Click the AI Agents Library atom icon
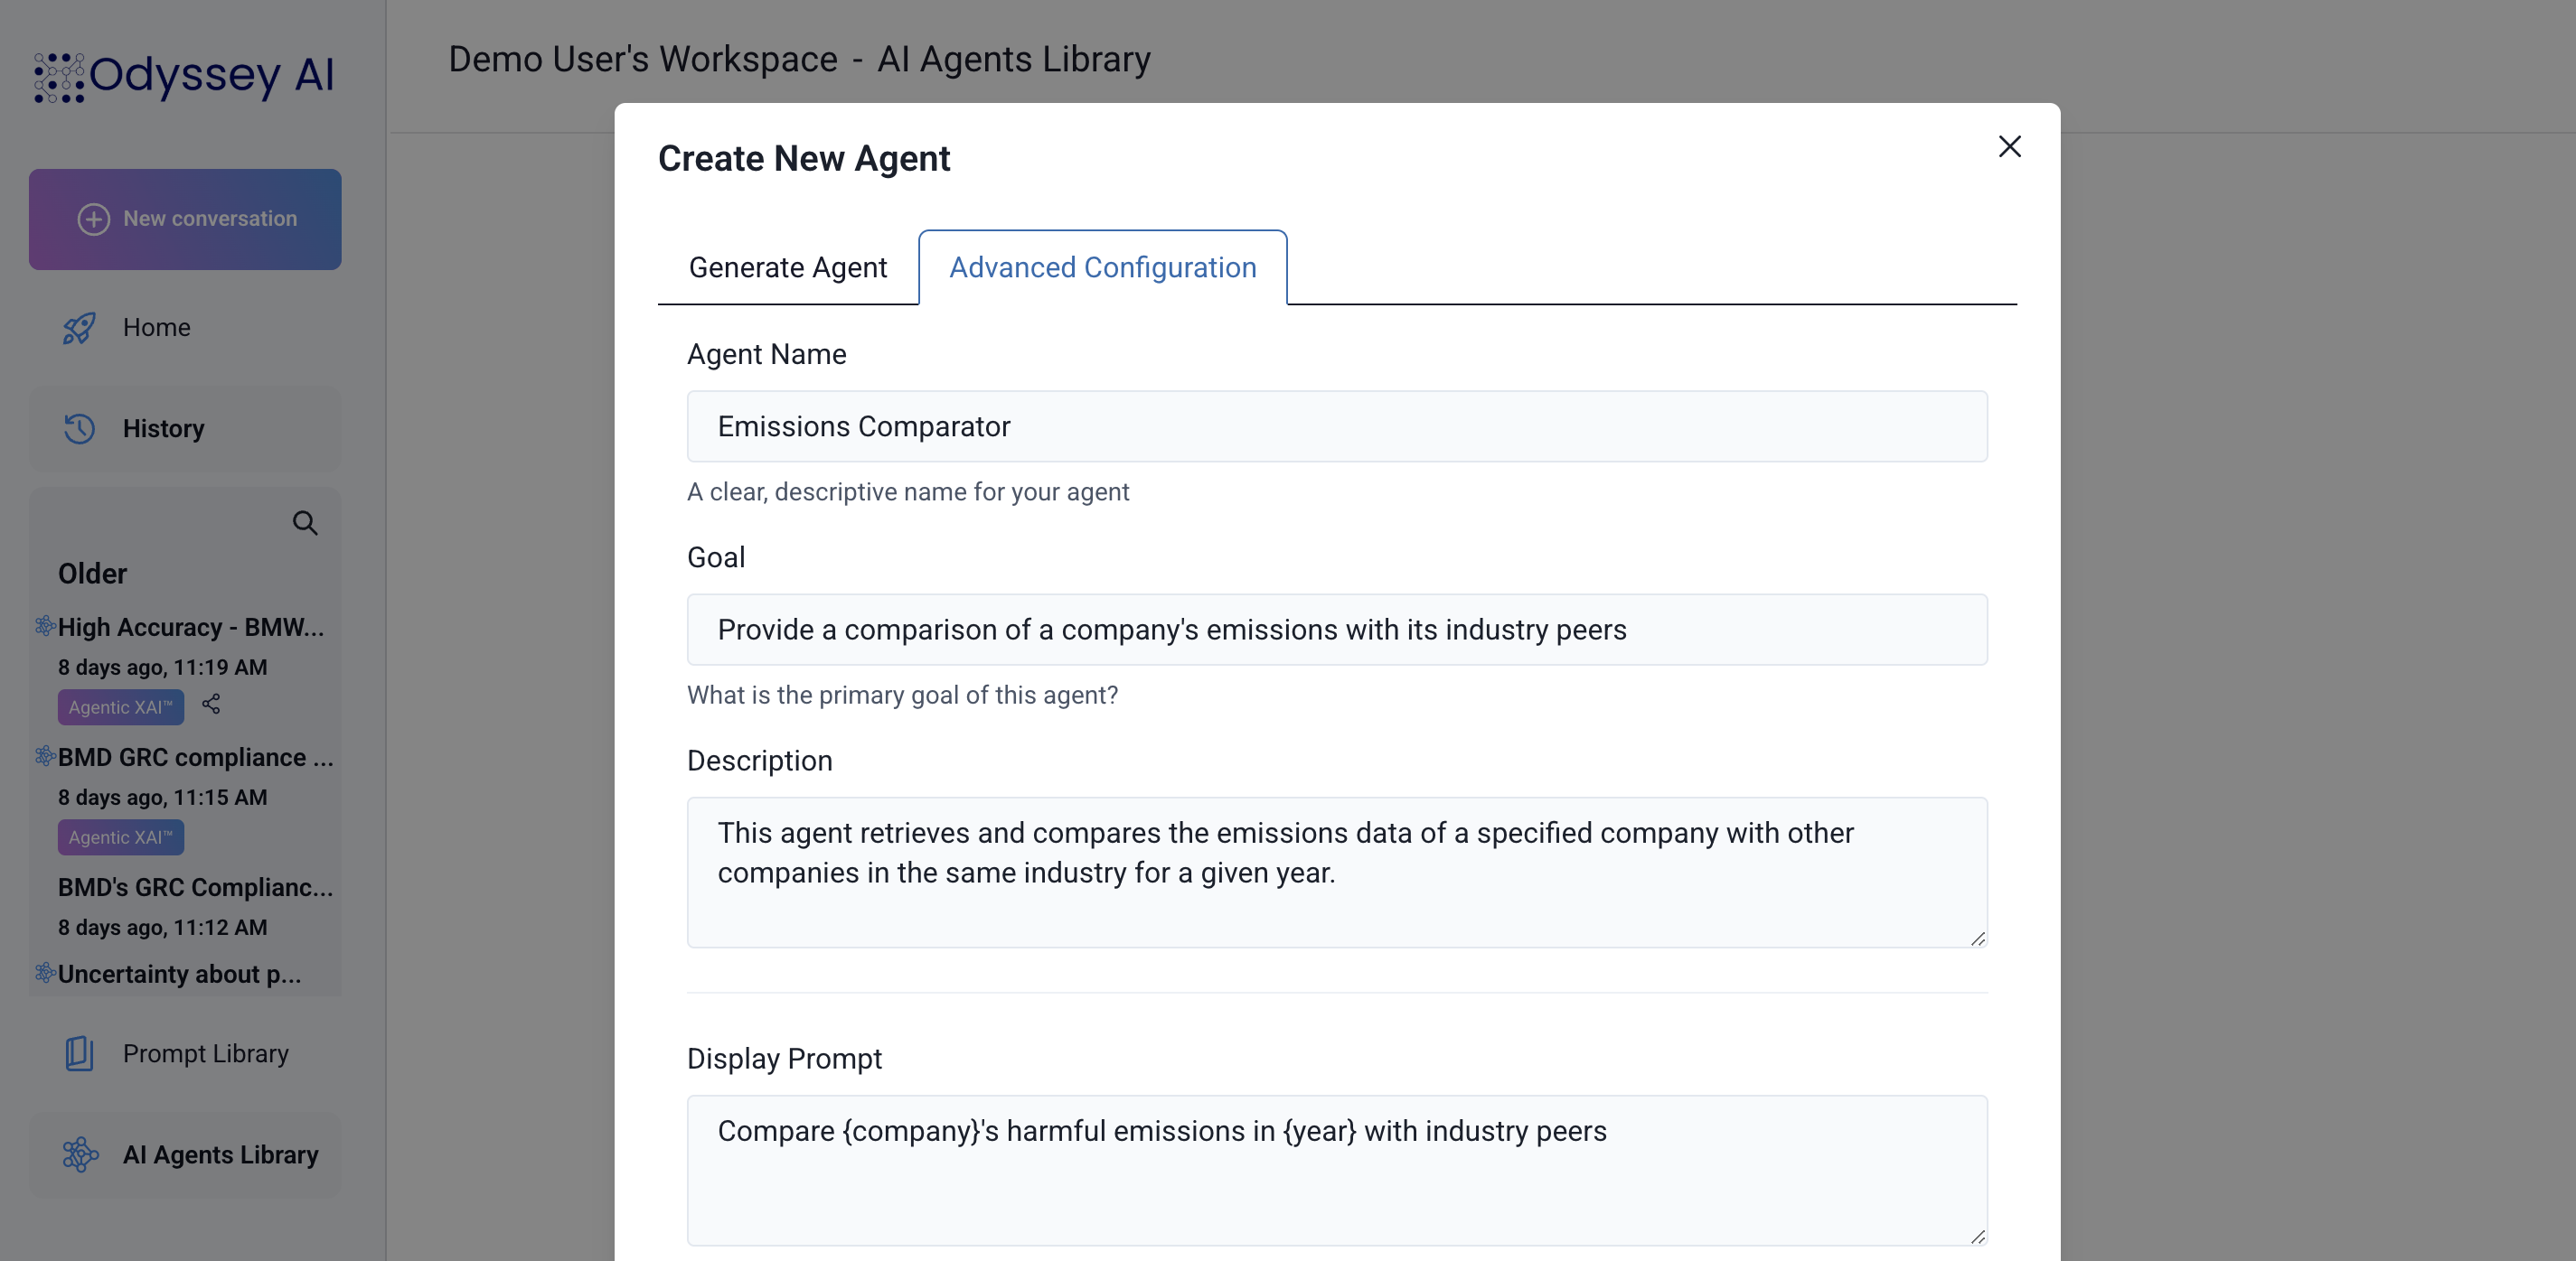The image size is (2576, 1261). click(80, 1155)
